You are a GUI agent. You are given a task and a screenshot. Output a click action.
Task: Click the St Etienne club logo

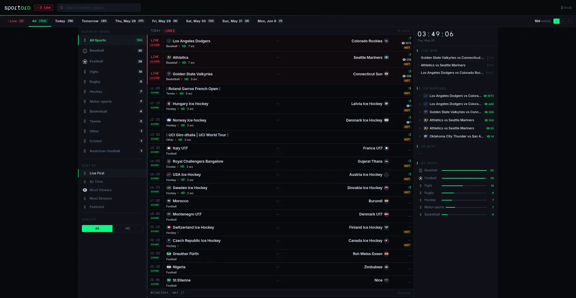tap(169, 280)
